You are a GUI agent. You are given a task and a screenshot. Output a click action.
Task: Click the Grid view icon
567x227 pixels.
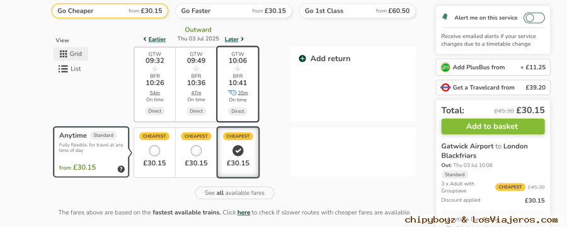tap(63, 54)
